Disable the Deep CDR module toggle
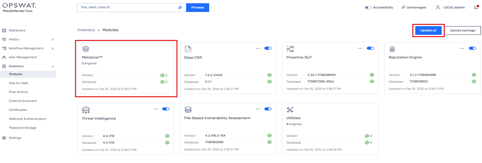Screen dimensions: 482x163 [x=268, y=48]
